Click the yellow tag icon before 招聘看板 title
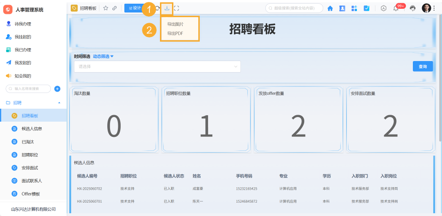 pos(74,8)
